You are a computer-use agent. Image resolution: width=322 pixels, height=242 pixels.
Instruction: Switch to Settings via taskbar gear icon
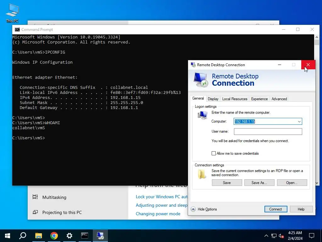coord(69,236)
